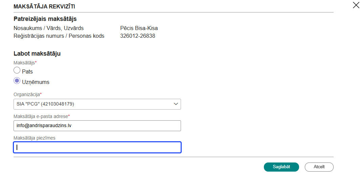Viewport: 363px width, 178px height.
Task: Click the Uzņēmums option label
Action: pos(36,82)
